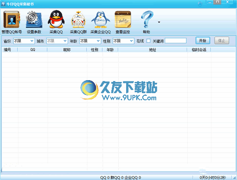Click the app logo icon in title bar

[x=3, y=4]
